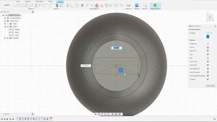Toggle the Show Profile checkbox
The height and width of the screenshot is (122, 217).
coord(208,61)
